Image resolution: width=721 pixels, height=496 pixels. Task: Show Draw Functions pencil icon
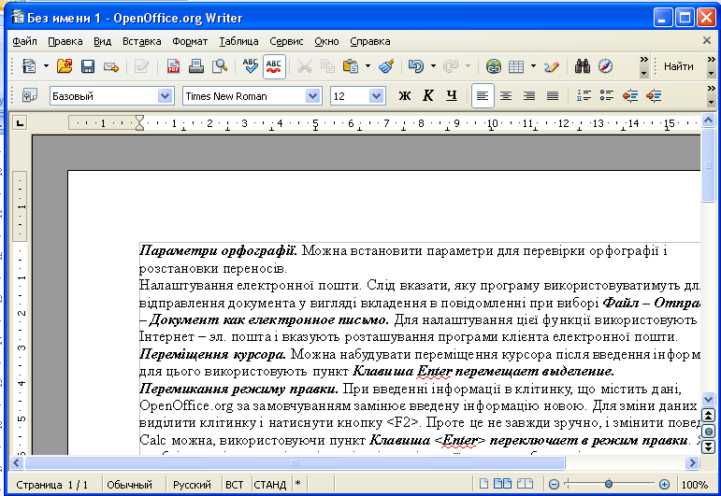tap(552, 66)
